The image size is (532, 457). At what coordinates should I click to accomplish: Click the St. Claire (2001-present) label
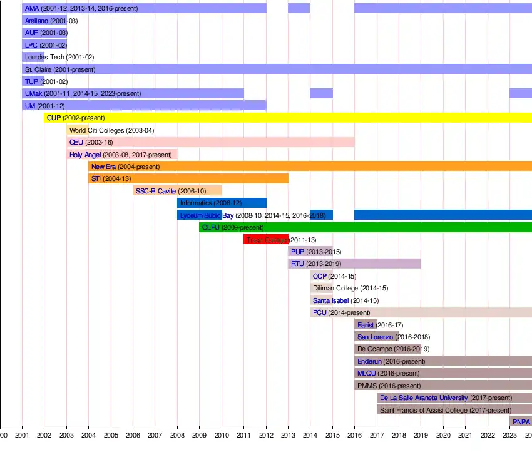pyautogui.click(x=60, y=69)
